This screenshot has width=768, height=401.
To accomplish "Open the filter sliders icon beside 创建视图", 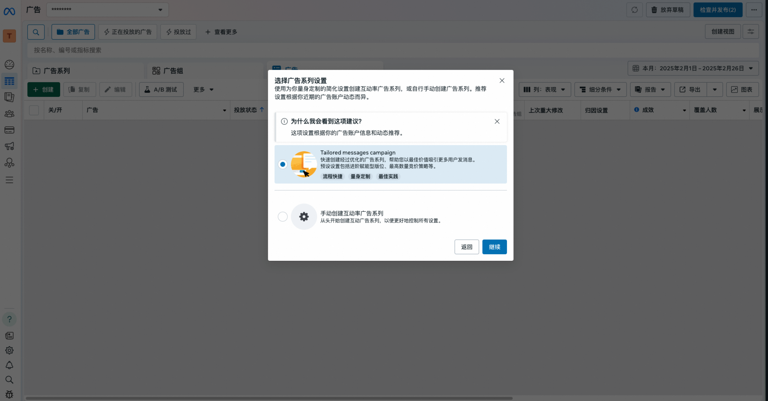I will [751, 31].
